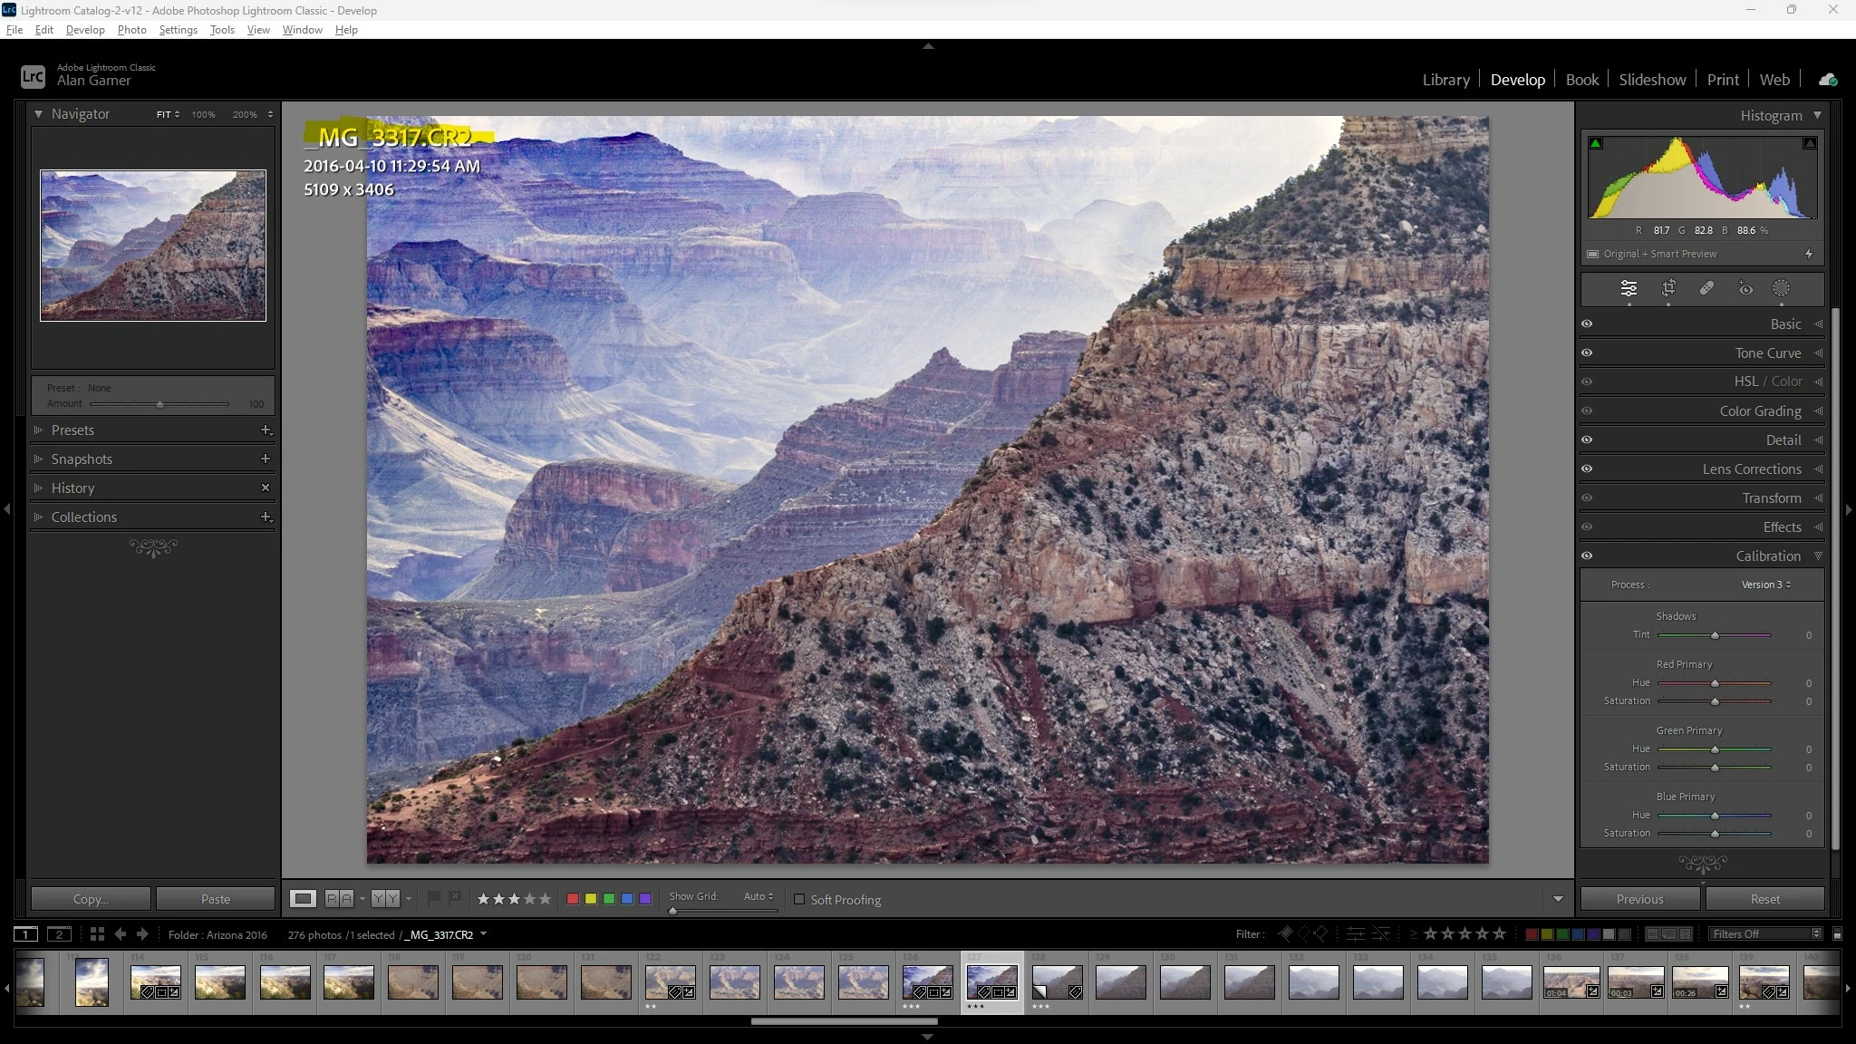
Task: Click the Edit sliders icon
Action: click(1629, 288)
